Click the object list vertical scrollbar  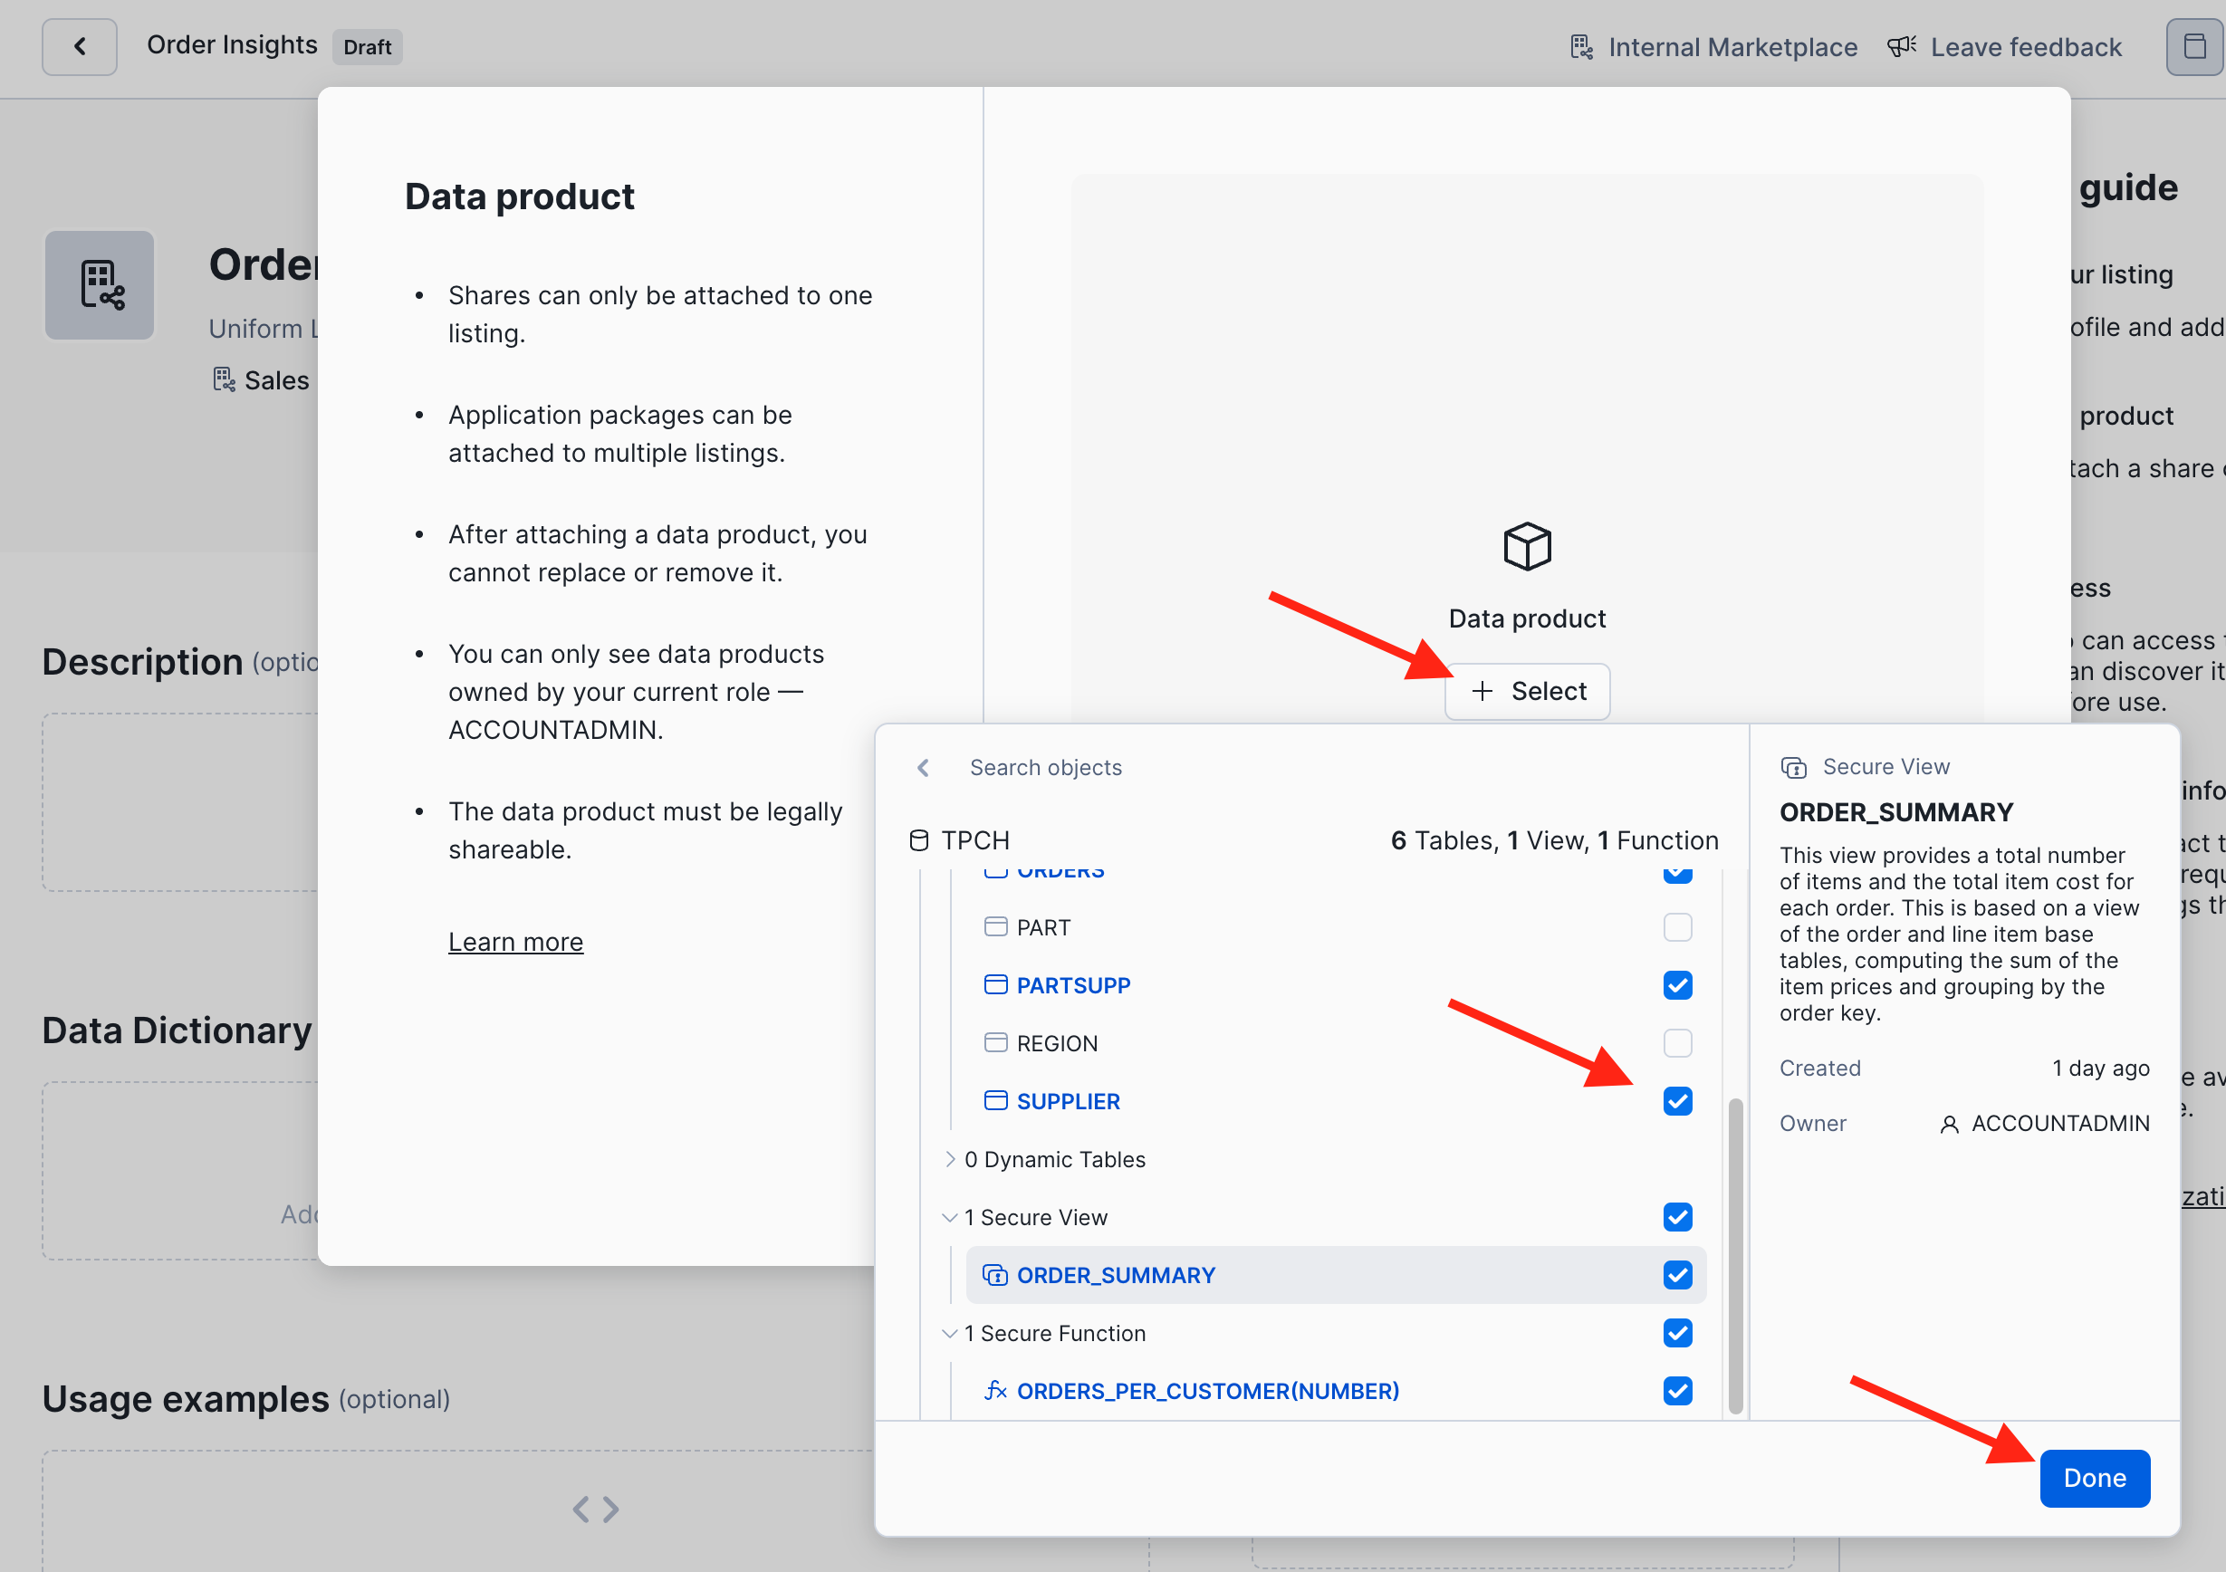pos(1735,1255)
